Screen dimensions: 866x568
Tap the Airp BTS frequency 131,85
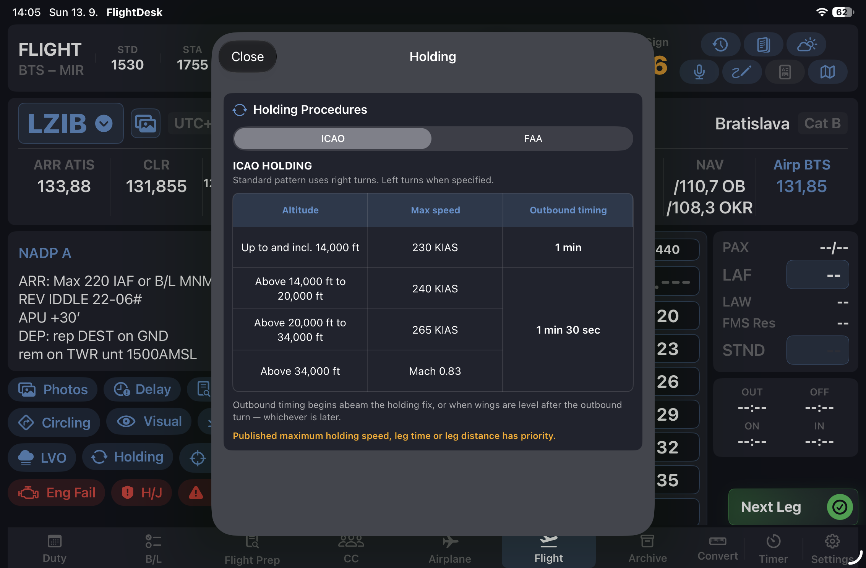tap(801, 186)
